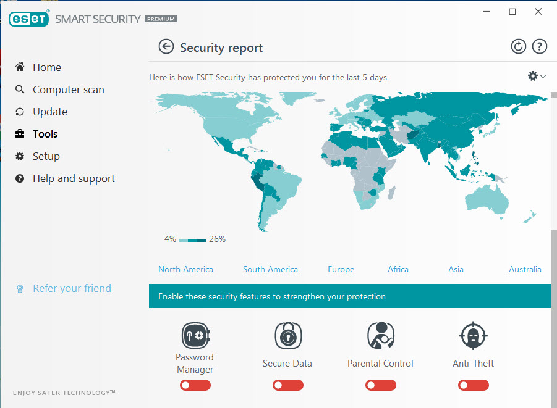Maximize the ESET window
557x408 pixels.
click(512, 11)
